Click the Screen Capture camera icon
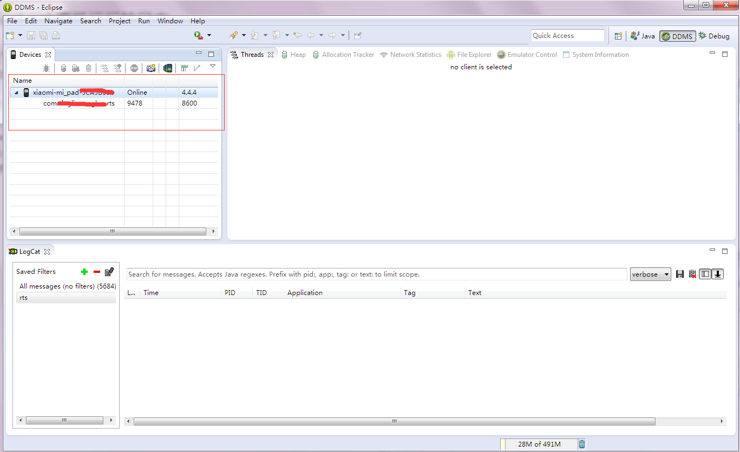This screenshot has width=740, height=452. click(x=151, y=68)
